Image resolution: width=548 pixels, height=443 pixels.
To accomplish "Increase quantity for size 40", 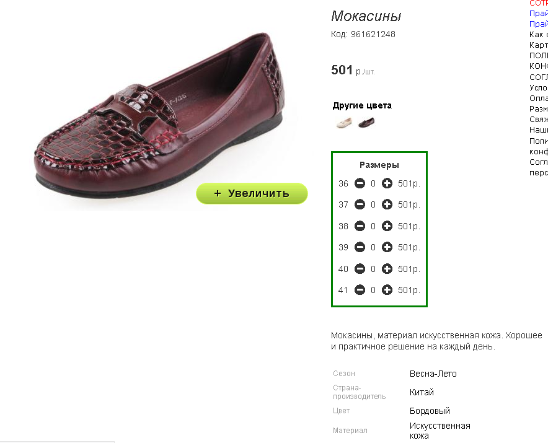I will tap(387, 269).
